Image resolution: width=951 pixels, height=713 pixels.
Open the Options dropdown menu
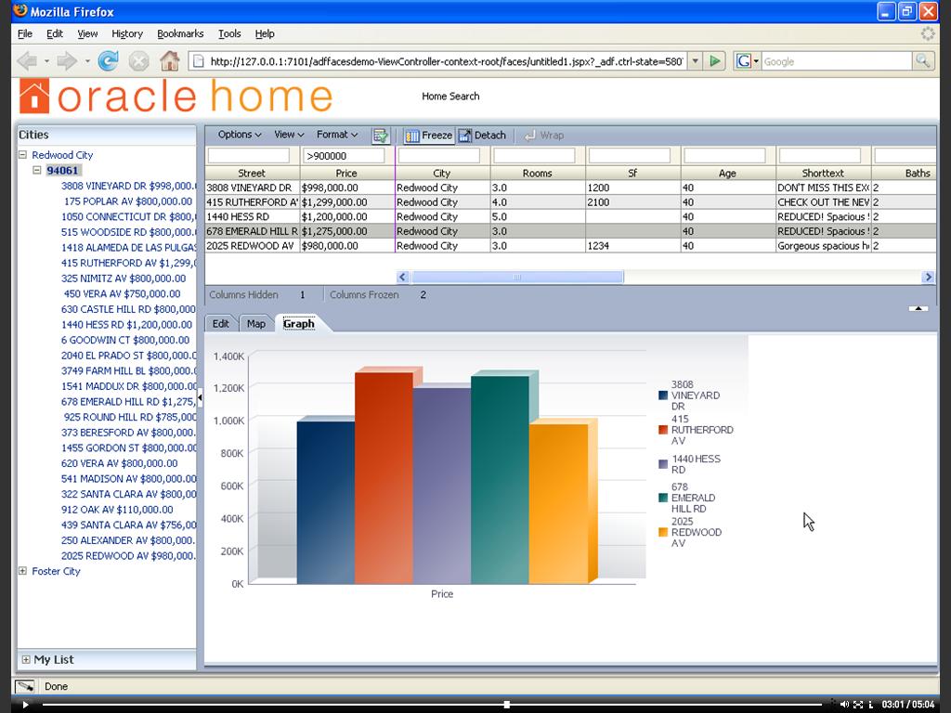click(239, 135)
